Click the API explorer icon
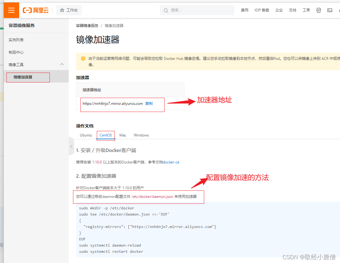 pos(319,10)
